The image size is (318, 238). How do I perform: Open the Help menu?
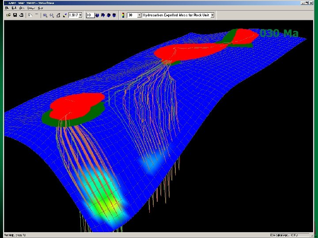coord(40,8)
